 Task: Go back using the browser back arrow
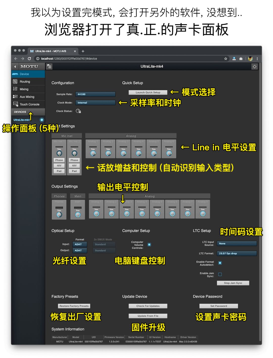(16, 59)
